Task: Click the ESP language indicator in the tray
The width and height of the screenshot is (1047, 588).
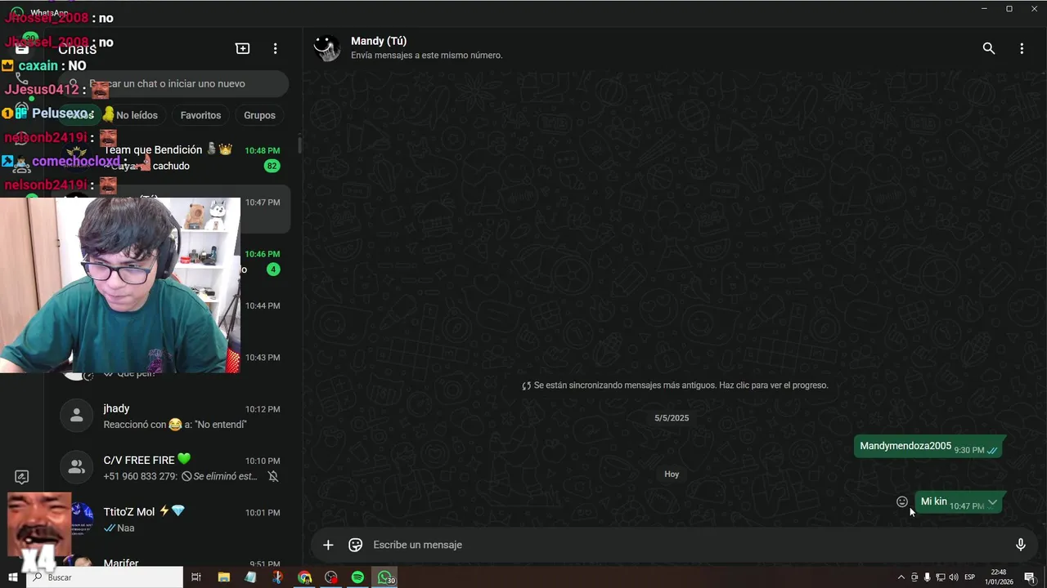Action: tap(969, 577)
